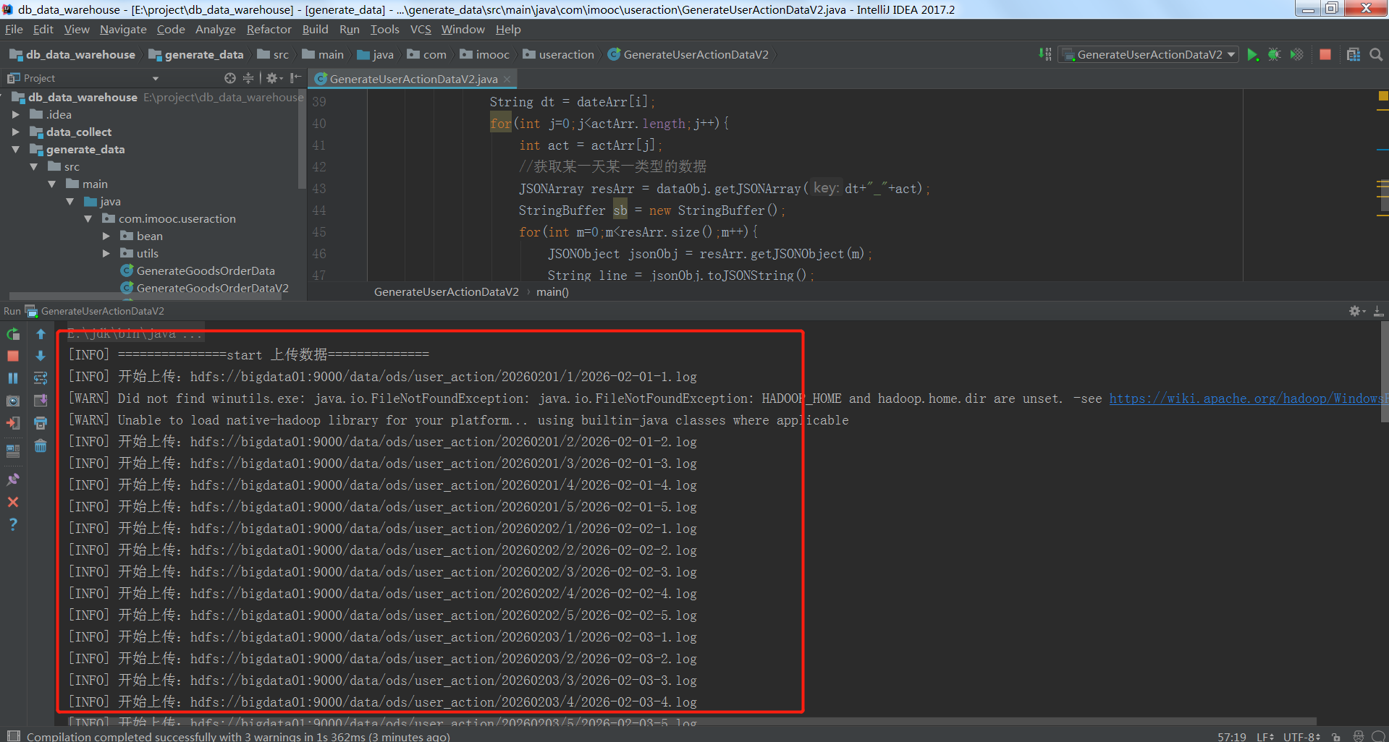Image resolution: width=1389 pixels, height=742 pixels.
Task: Toggle soft-wrap in console
Action: pyautogui.click(x=41, y=378)
